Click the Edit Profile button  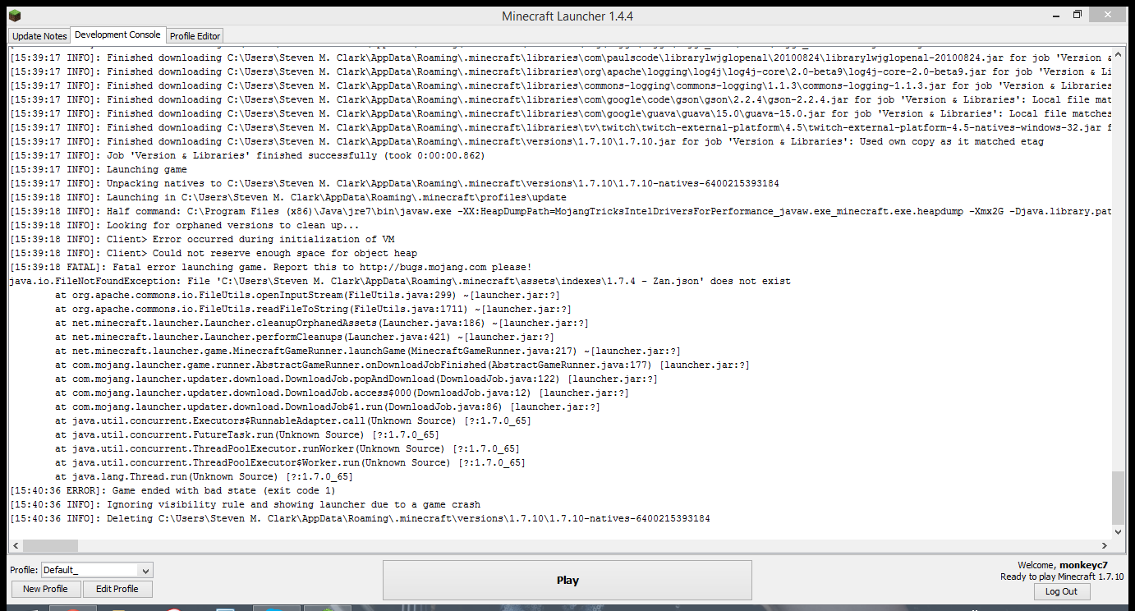(x=117, y=589)
